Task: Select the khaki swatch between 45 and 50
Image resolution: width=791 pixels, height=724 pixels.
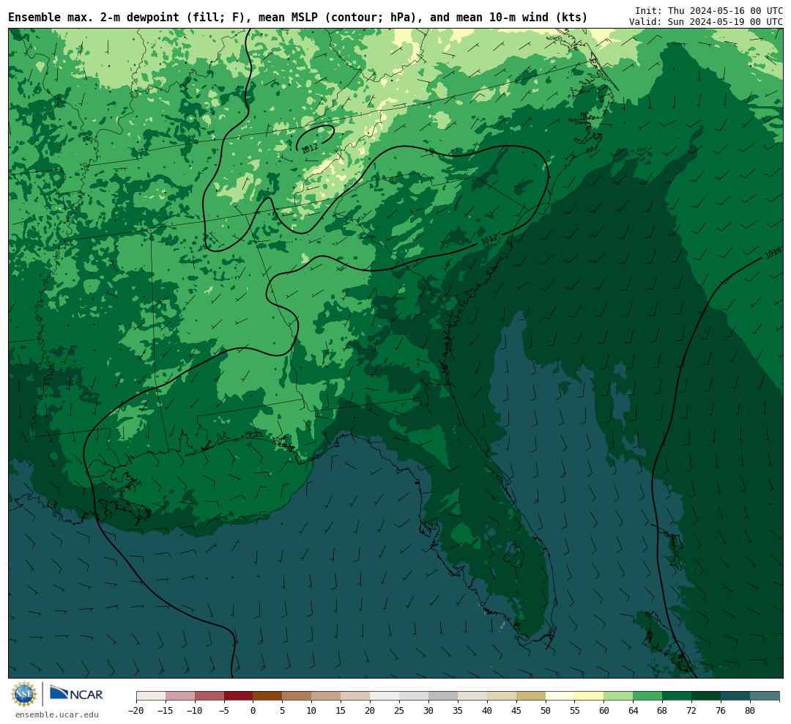Action: point(531,695)
